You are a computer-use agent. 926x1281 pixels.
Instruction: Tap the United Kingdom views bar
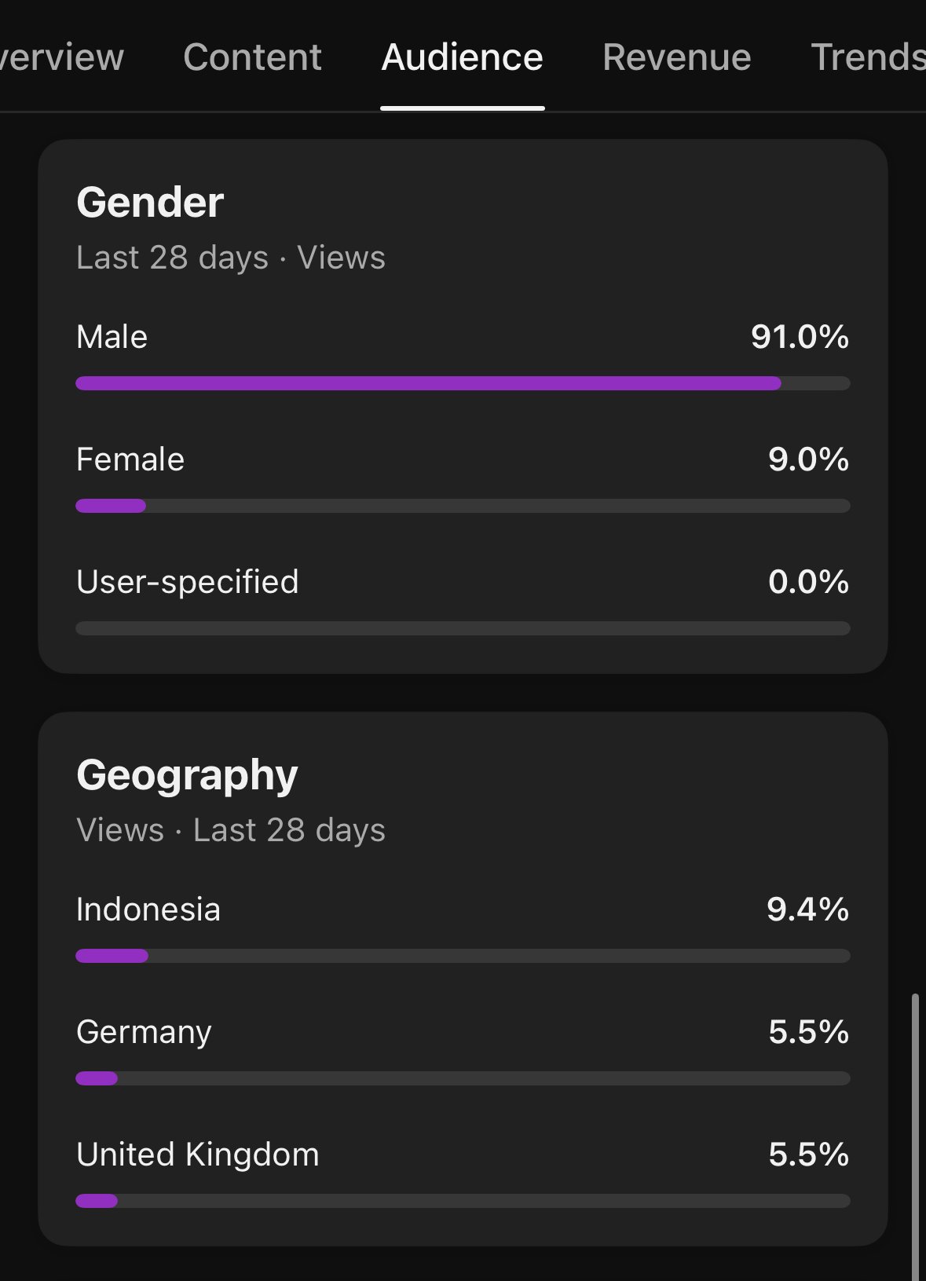pos(462,1201)
